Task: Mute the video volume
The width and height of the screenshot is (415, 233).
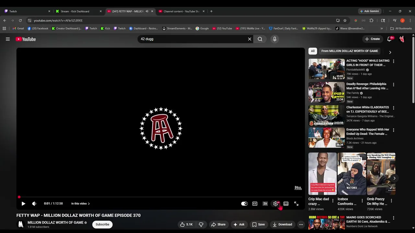Action: pyautogui.click(x=34, y=204)
